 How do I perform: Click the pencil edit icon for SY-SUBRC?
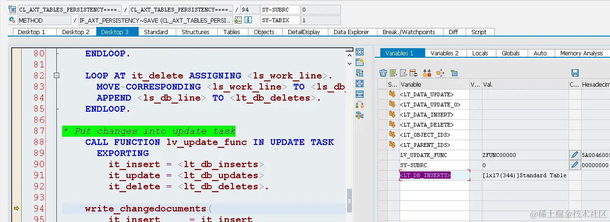574,165
